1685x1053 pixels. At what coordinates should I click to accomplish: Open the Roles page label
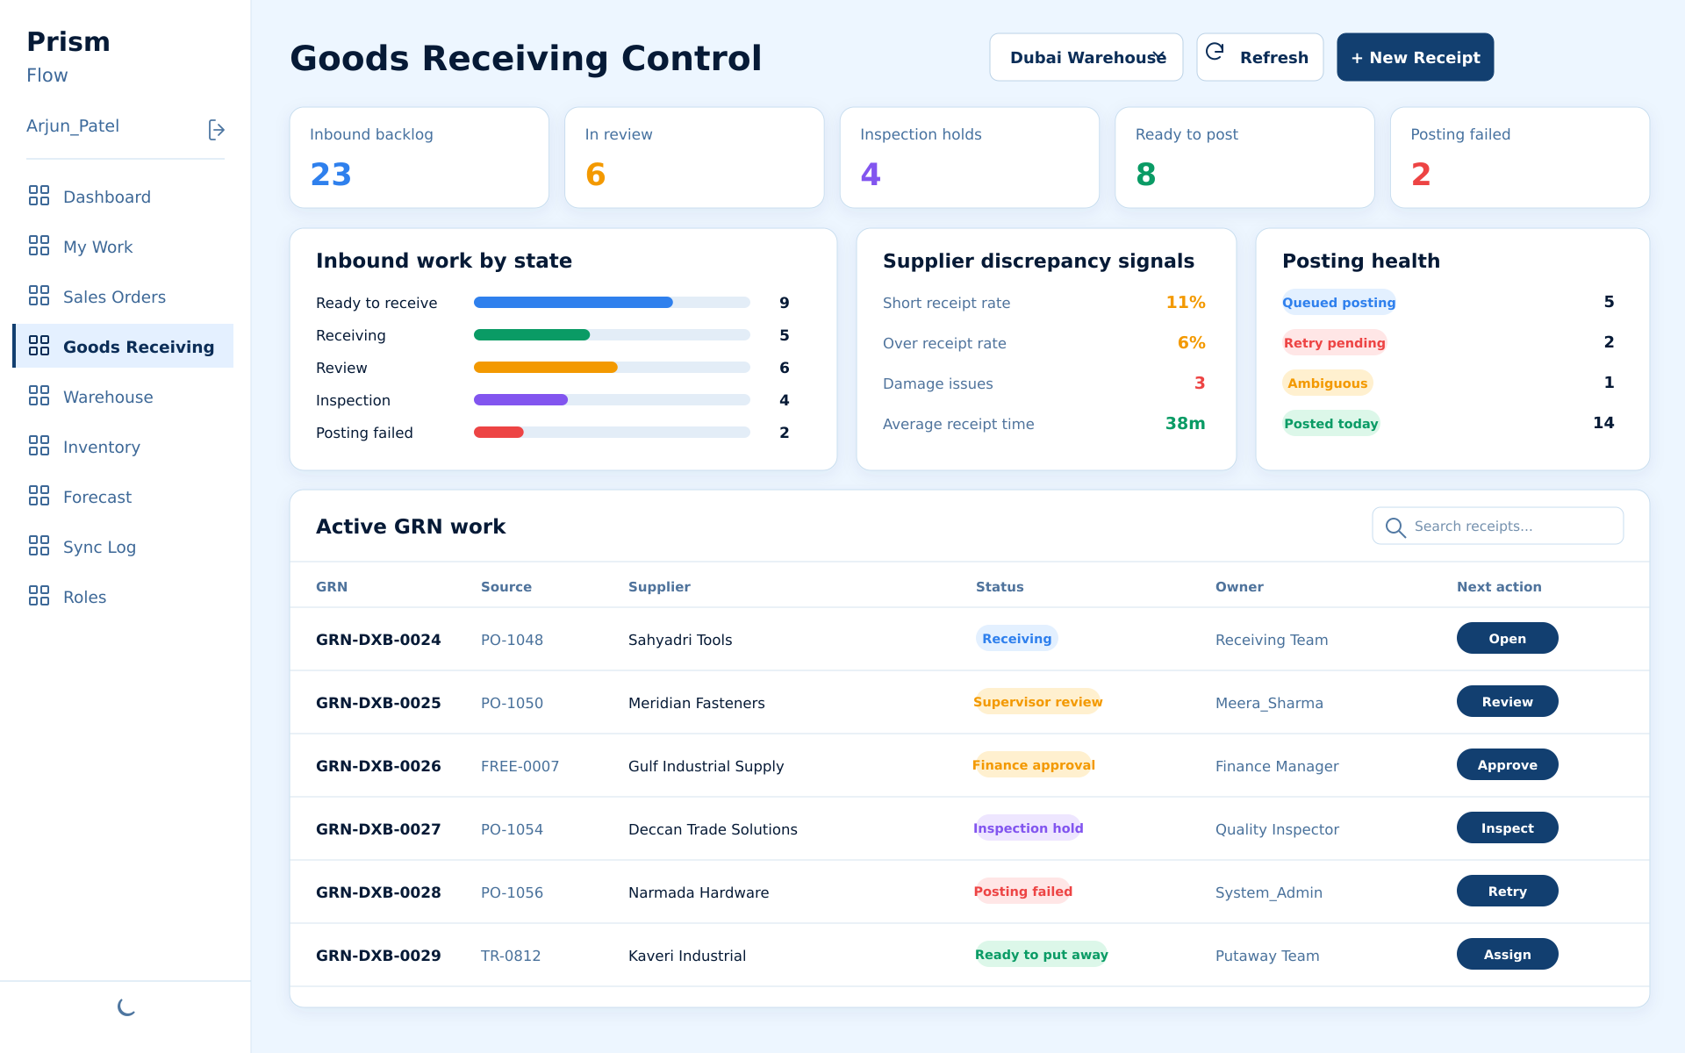(x=84, y=597)
